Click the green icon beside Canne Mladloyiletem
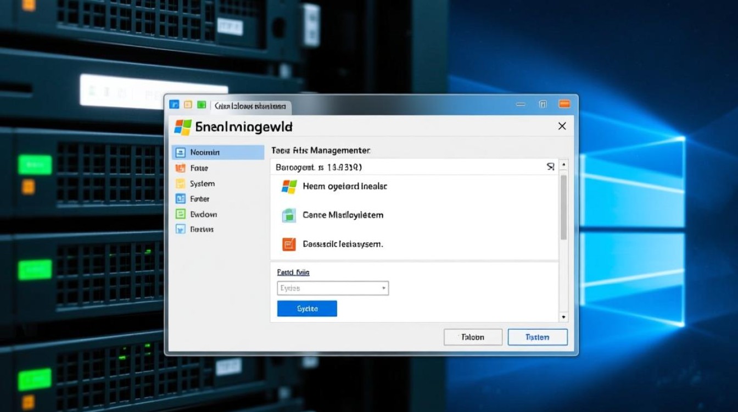The image size is (738, 412). 289,215
